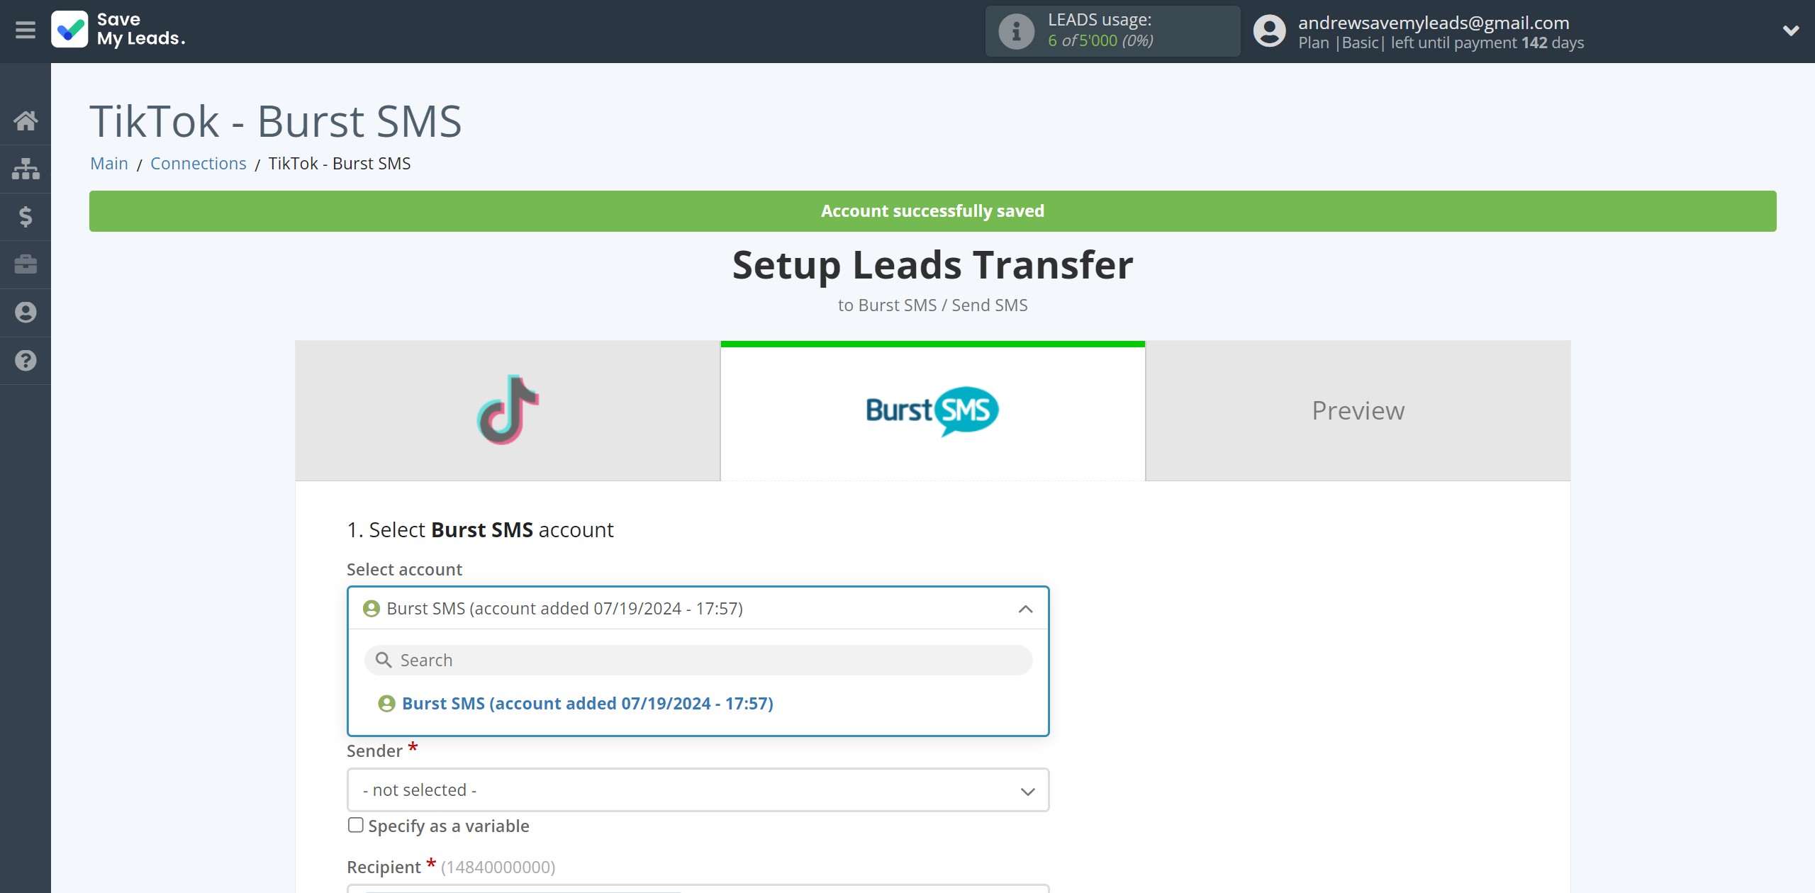1815x893 pixels.
Task: Click the TikTok logo tab
Action: click(507, 410)
